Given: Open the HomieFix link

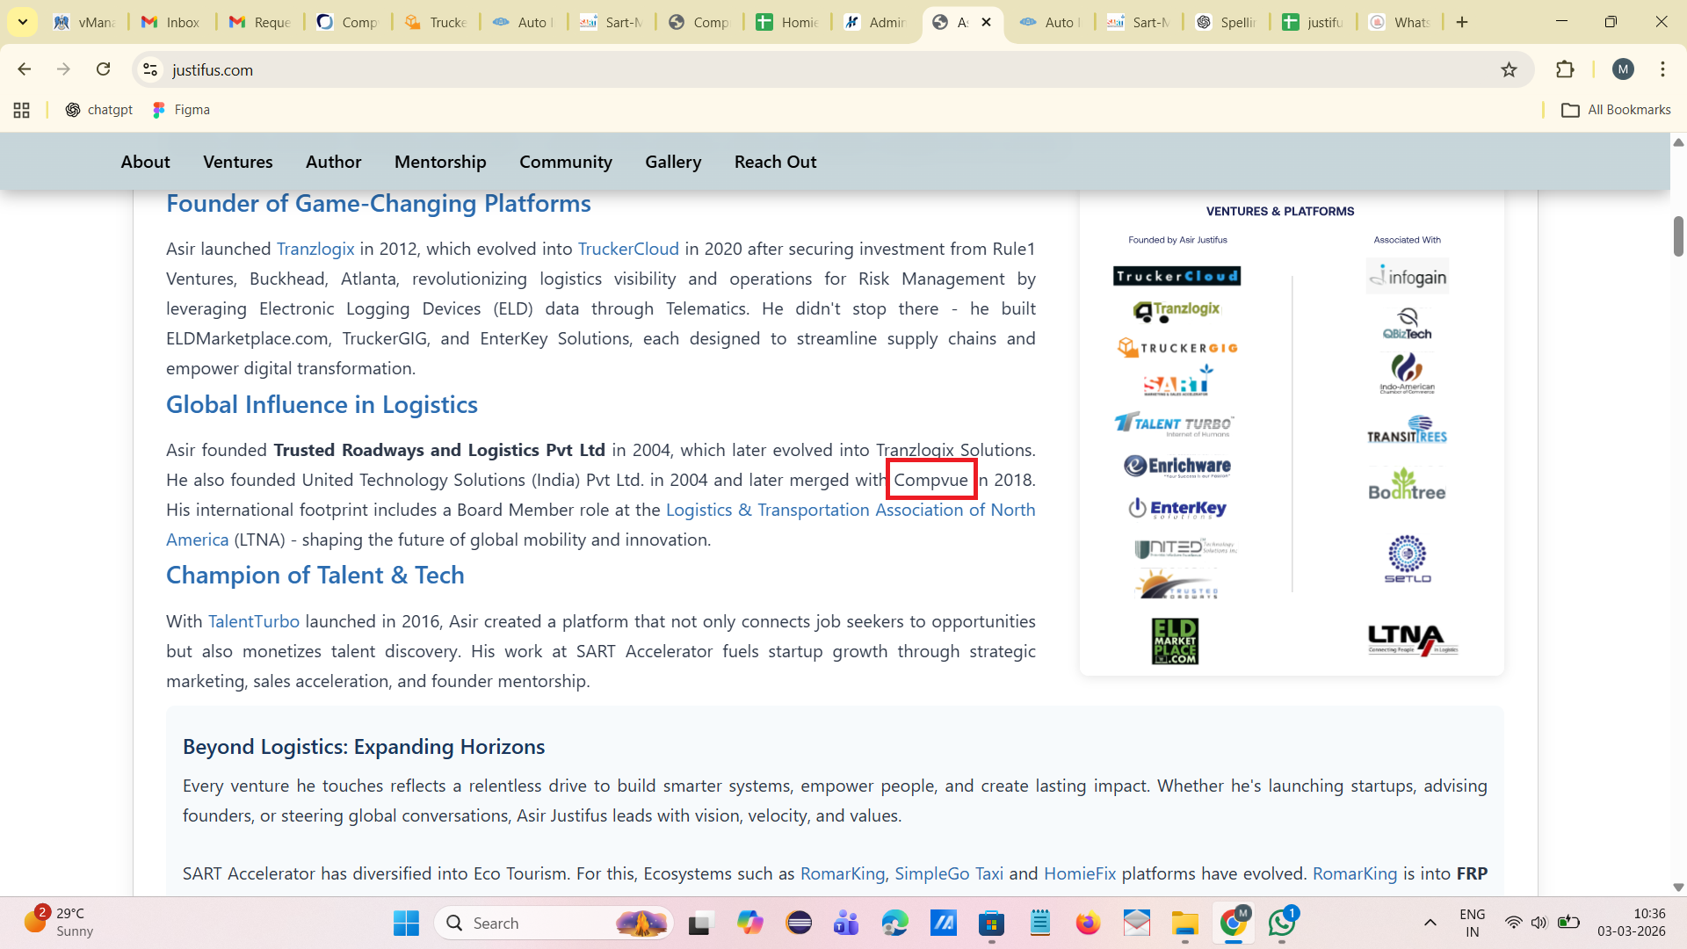Looking at the screenshot, I should (x=1080, y=873).
